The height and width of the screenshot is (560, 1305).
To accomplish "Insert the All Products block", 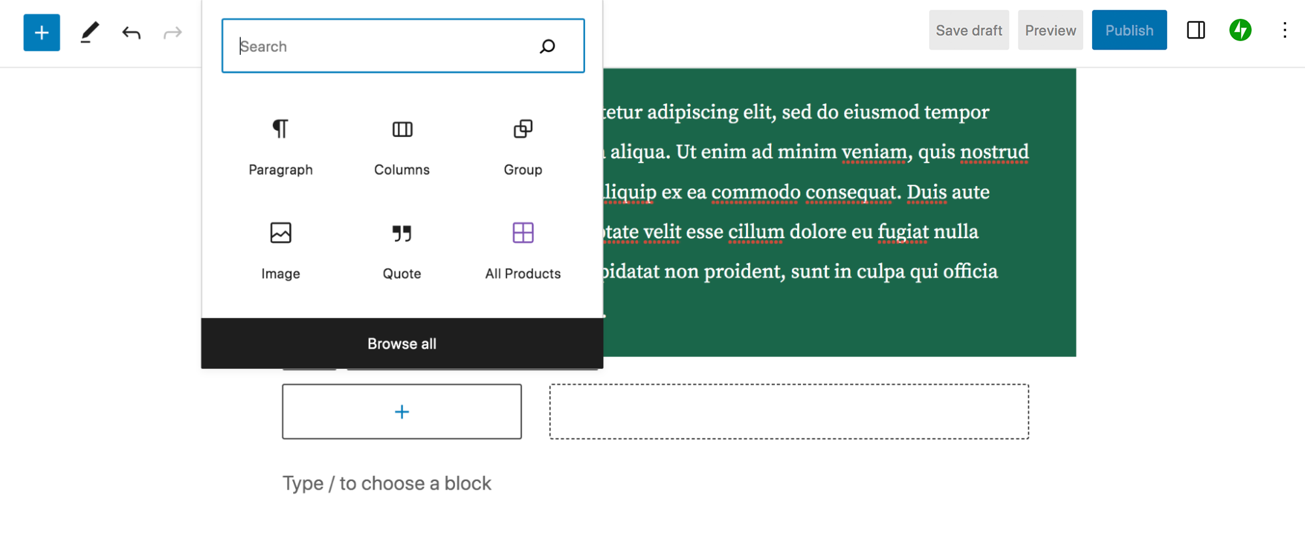I will tap(523, 251).
